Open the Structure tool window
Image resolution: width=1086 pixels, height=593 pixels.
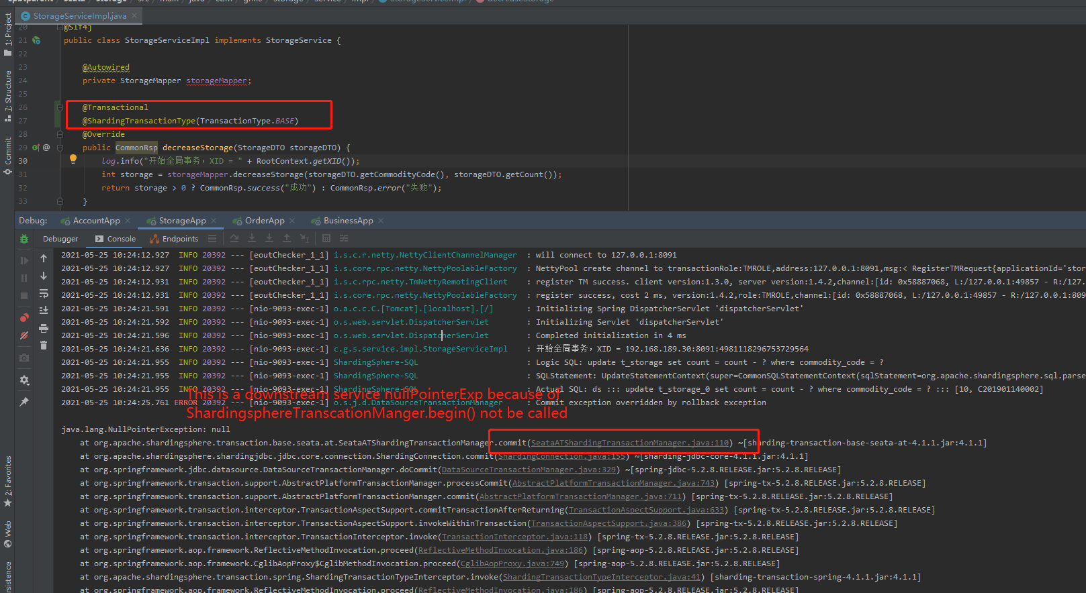(8, 95)
